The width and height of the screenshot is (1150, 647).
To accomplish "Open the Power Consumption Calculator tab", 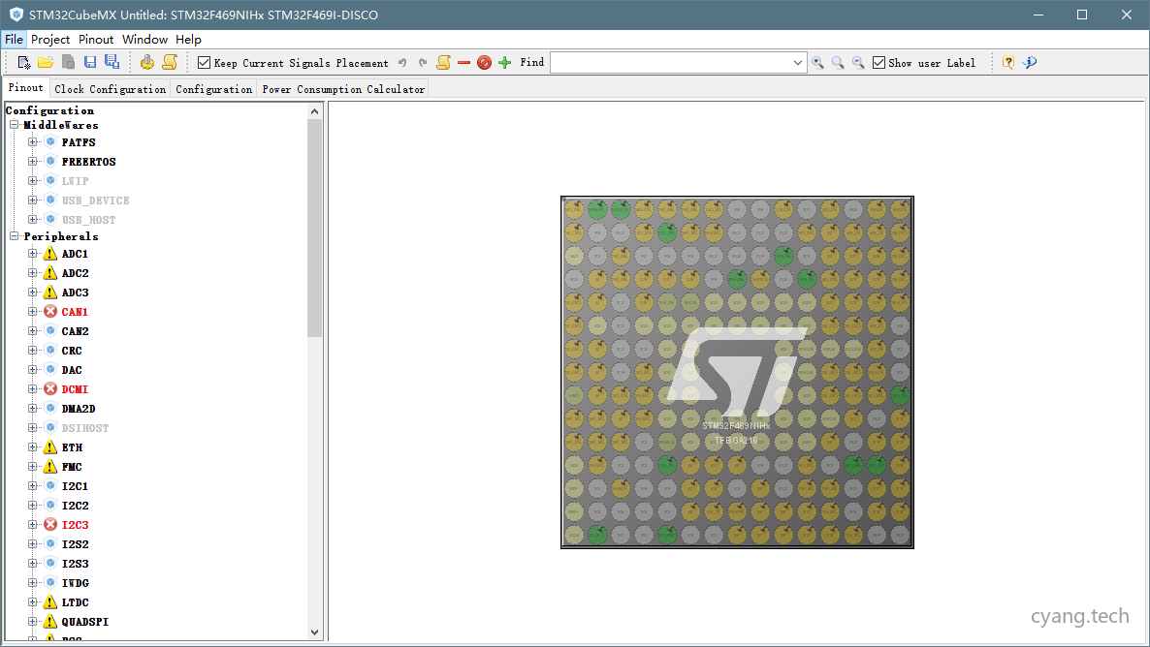I will click(x=343, y=89).
